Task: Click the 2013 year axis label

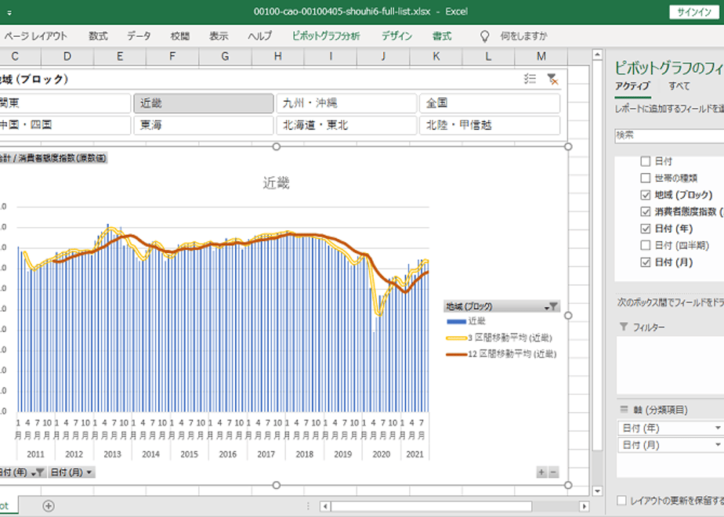Action: click(x=112, y=454)
